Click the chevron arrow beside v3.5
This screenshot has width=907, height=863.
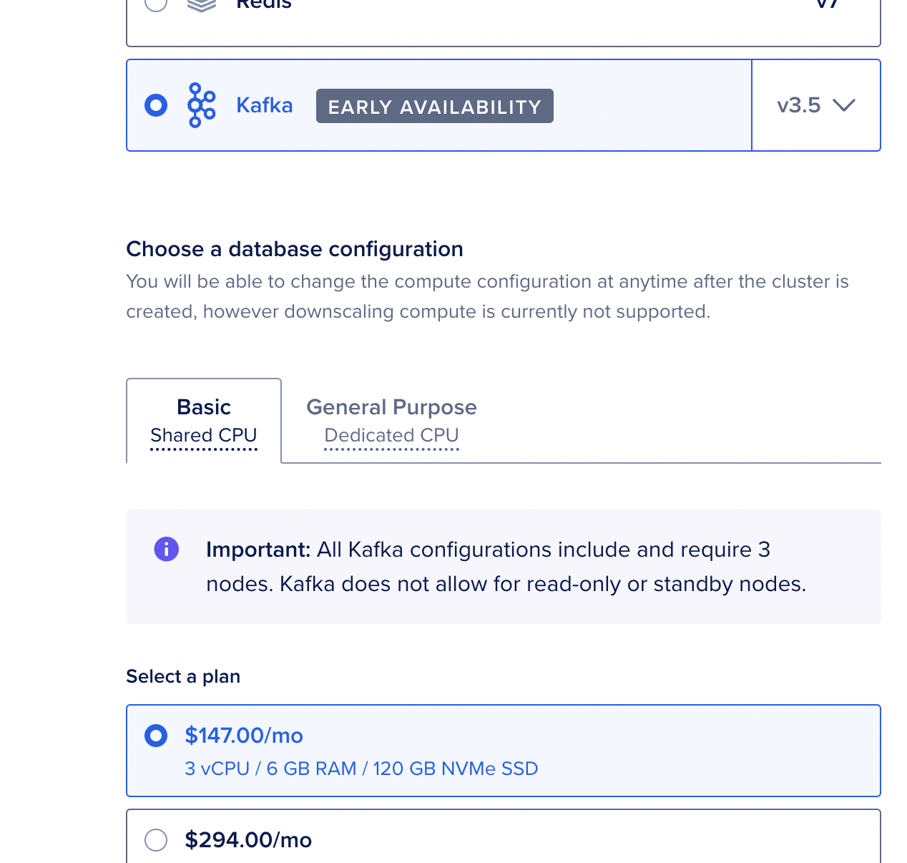point(844,106)
